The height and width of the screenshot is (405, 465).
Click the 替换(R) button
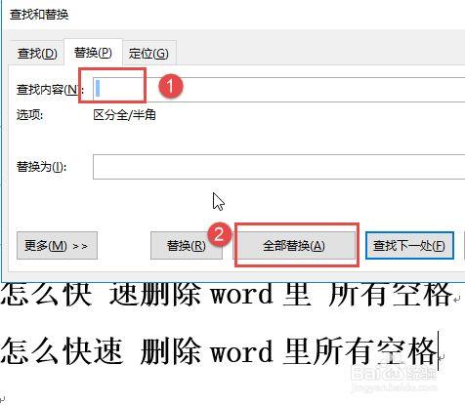[187, 246]
